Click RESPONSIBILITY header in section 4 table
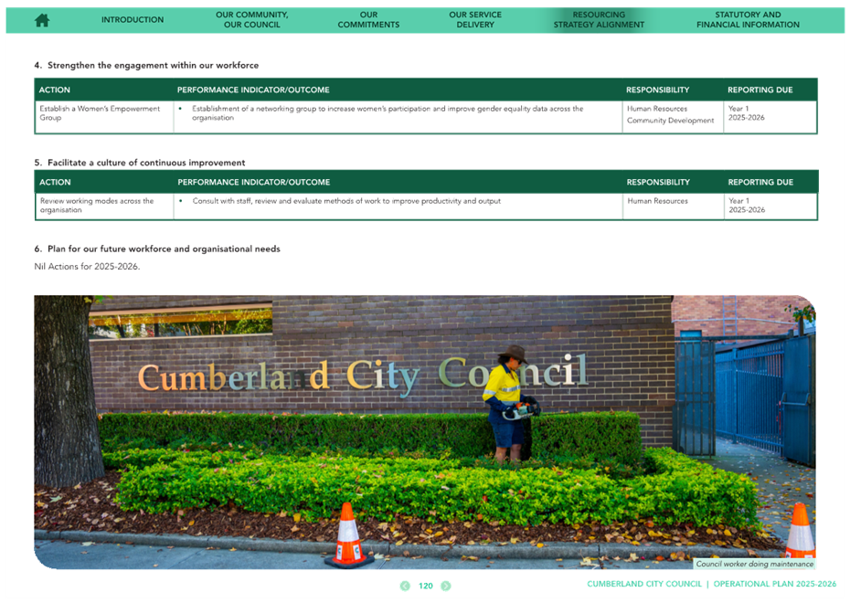Screen dimensions: 850x603 657,90
